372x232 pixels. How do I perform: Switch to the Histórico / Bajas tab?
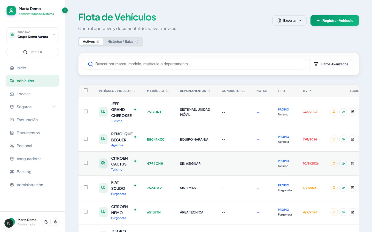(x=123, y=42)
